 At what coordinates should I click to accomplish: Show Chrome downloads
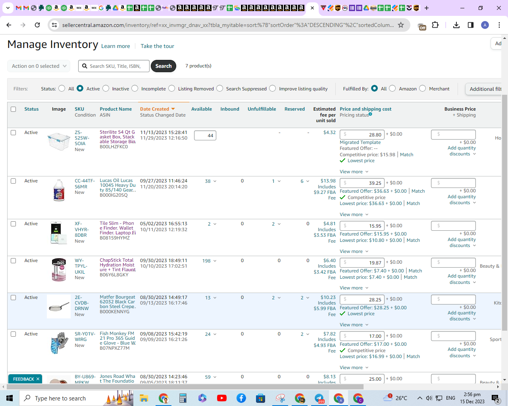pos(456,25)
